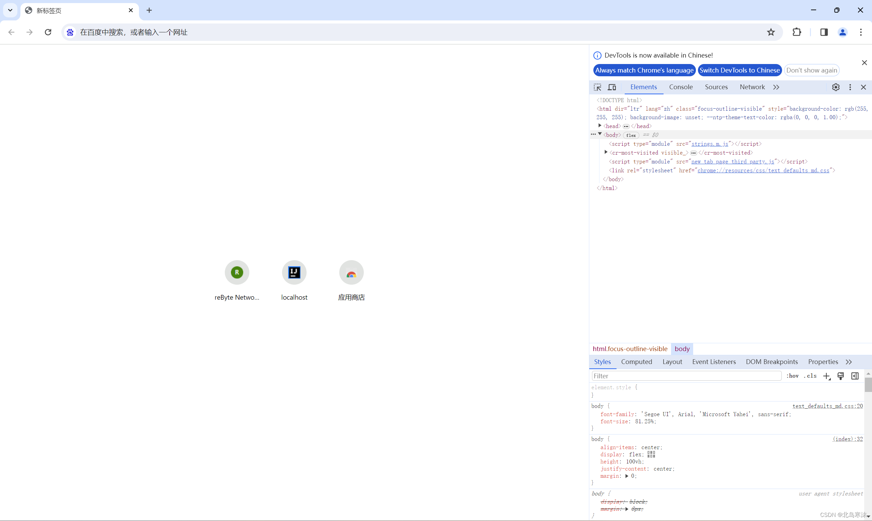Activate the inspect element picker icon
Screen dimensions: 872x521
(597, 87)
